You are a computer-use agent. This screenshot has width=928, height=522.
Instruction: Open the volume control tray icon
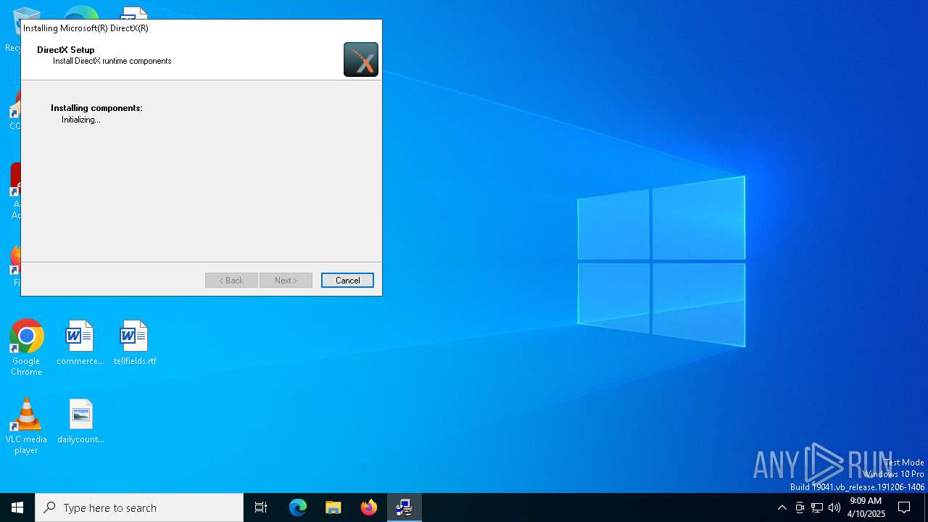tap(834, 507)
